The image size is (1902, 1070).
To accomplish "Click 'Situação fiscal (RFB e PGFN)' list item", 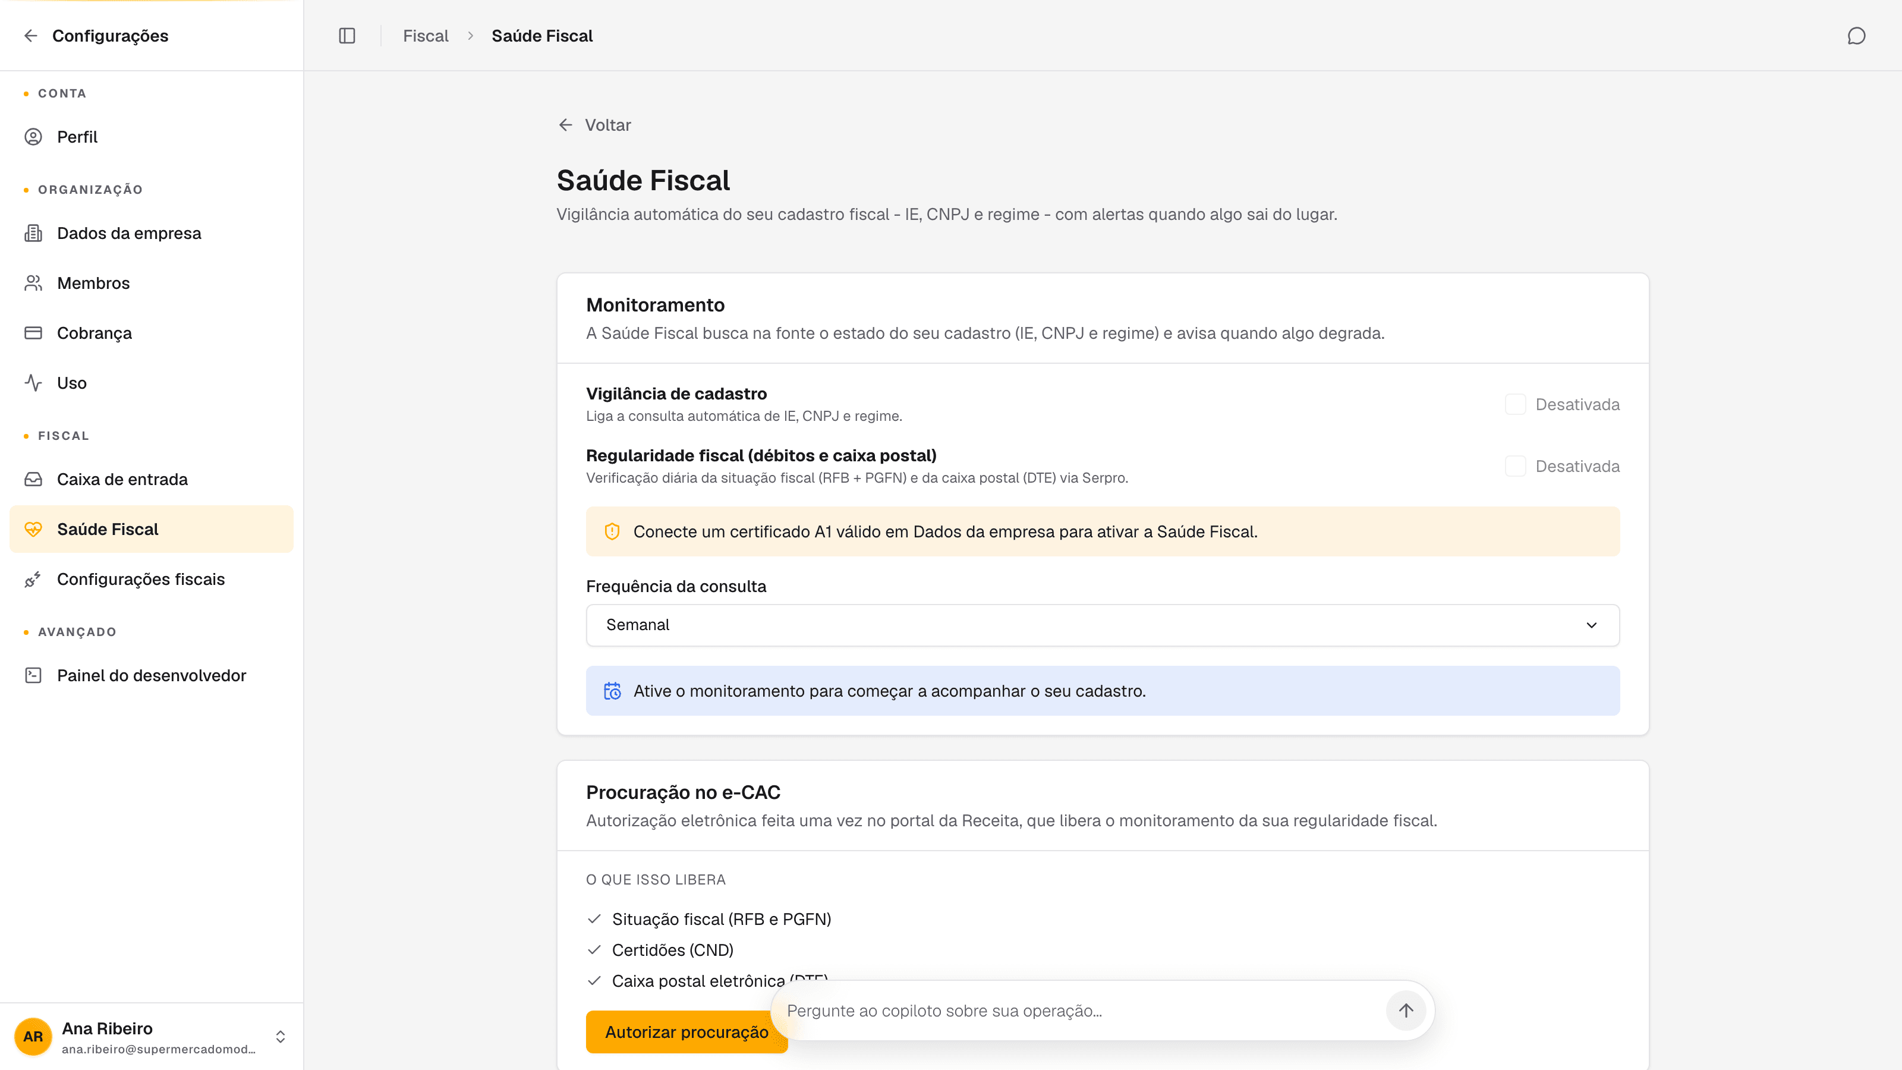I will coord(722,918).
